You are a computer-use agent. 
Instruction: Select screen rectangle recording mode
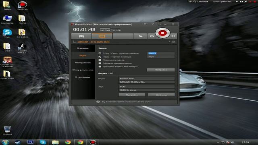pyautogui.click(x=102, y=36)
